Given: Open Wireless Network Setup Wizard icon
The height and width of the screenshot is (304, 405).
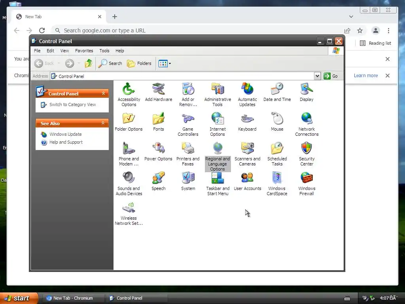Looking at the screenshot, I should (x=129, y=213).
